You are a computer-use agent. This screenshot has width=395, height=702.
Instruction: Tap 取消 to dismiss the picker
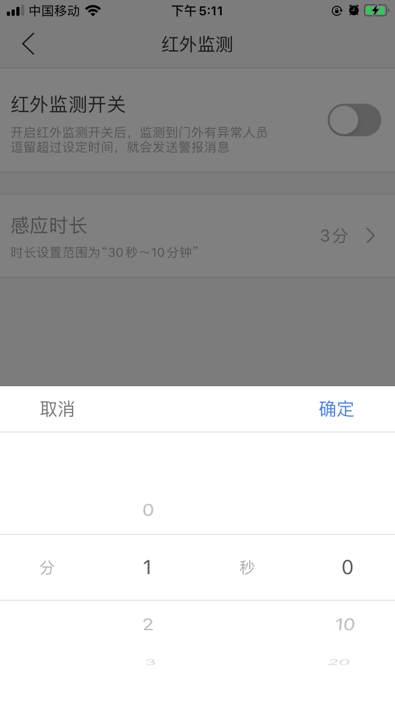pyautogui.click(x=57, y=409)
